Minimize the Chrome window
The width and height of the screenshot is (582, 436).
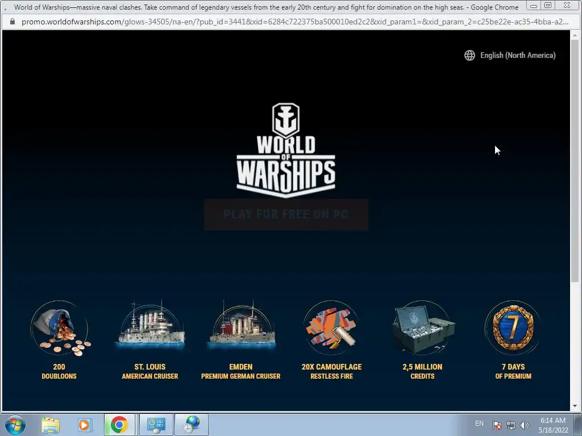(x=534, y=6)
